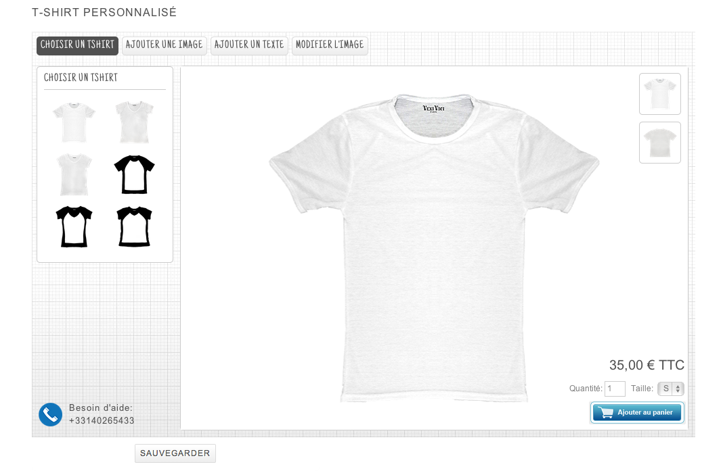Pick the black V-neck raglan t-shirt
The width and height of the screenshot is (721, 471).
point(74,226)
